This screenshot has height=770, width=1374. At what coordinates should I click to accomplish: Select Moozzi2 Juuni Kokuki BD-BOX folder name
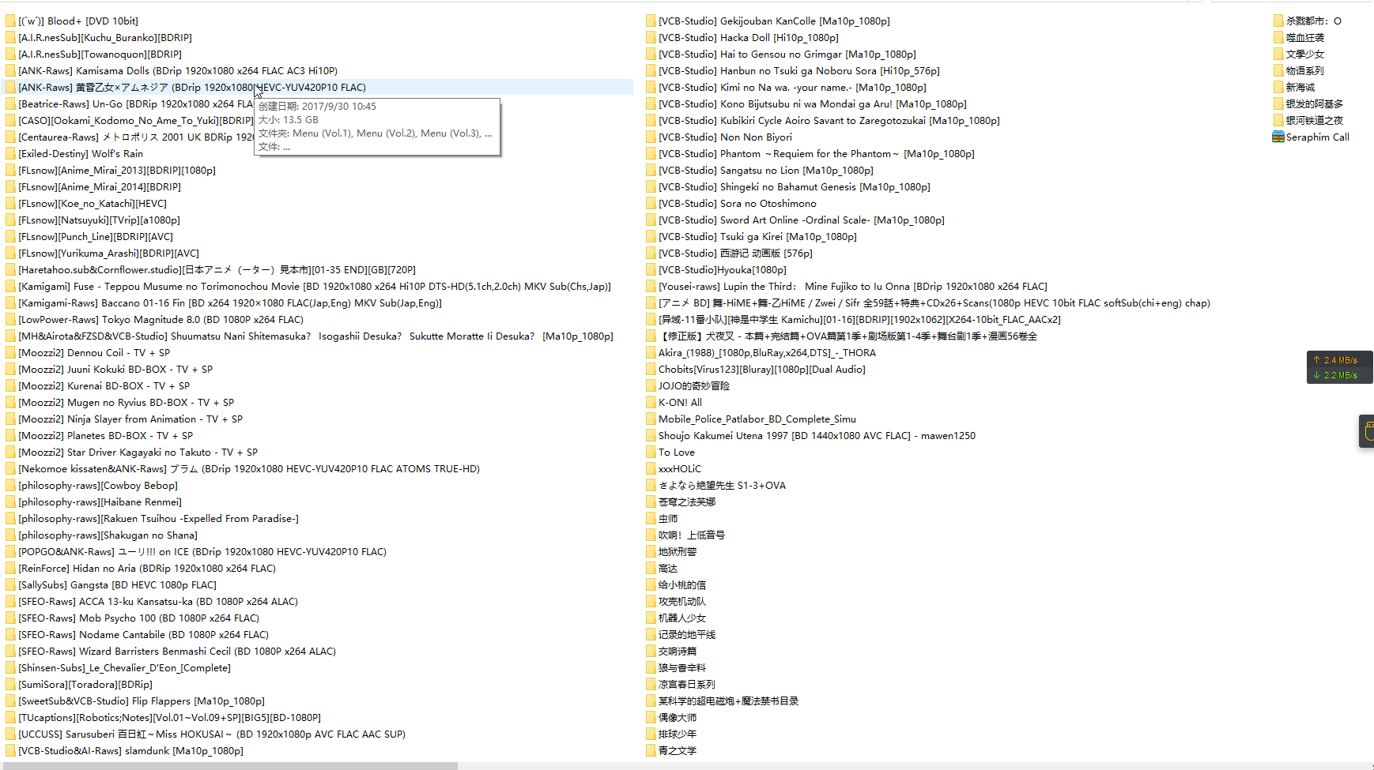(115, 370)
